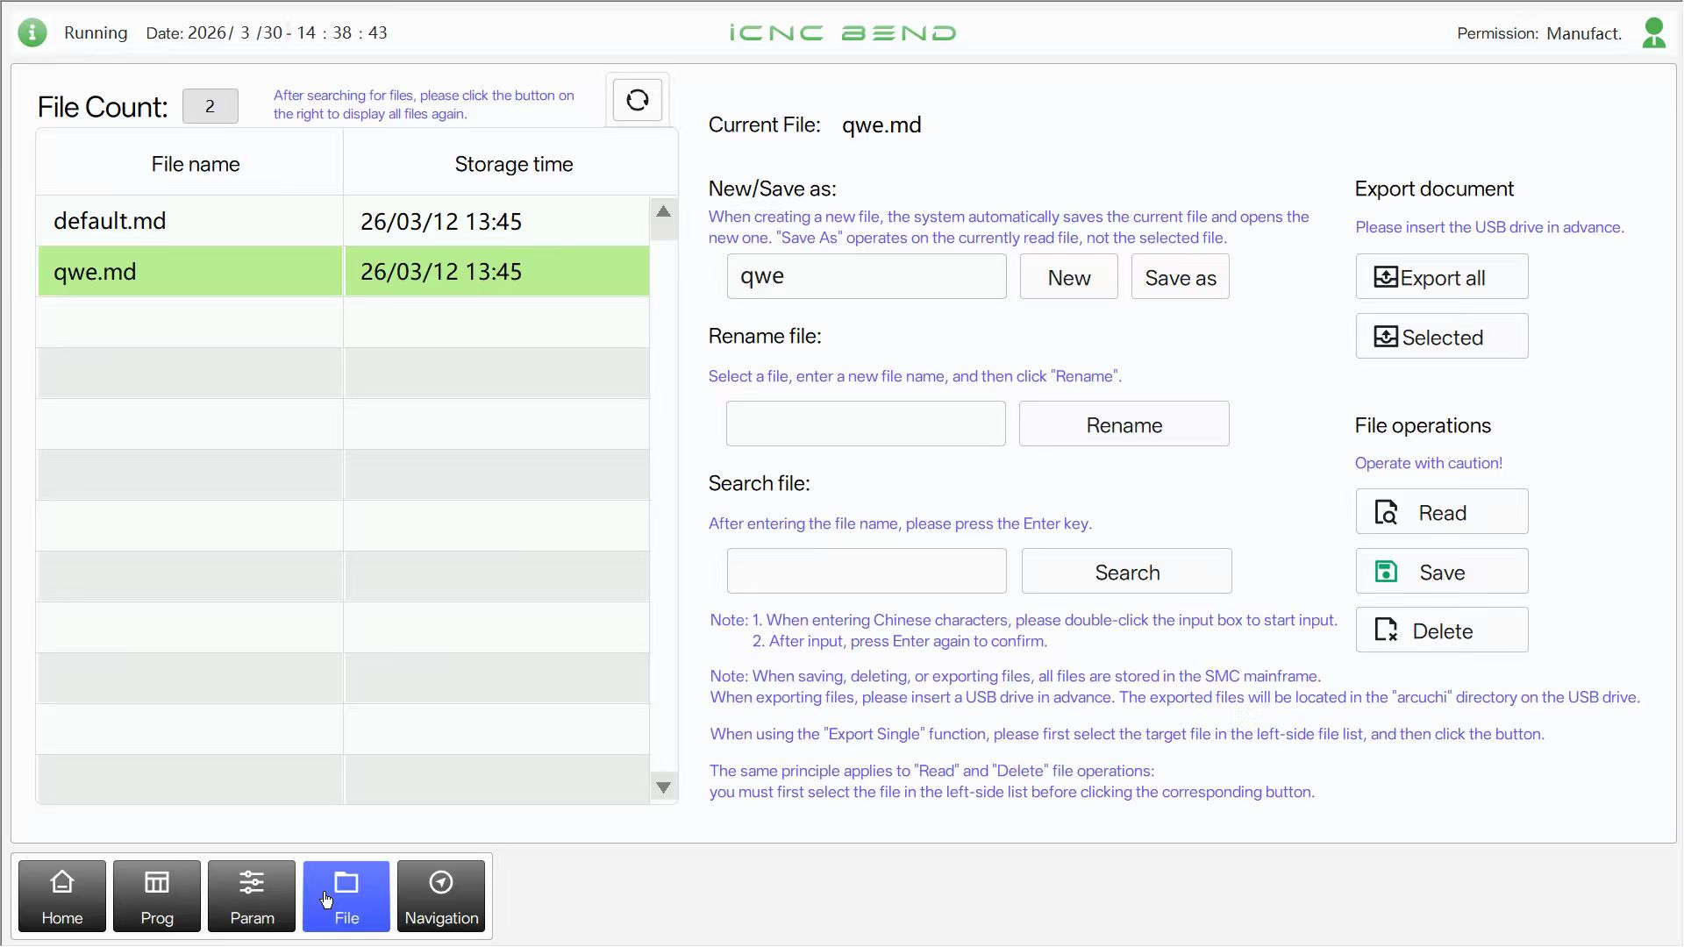Open the Prog page

click(157, 896)
